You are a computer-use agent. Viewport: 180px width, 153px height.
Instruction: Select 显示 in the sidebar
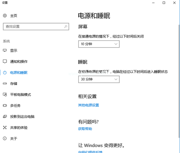(x=14, y=50)
